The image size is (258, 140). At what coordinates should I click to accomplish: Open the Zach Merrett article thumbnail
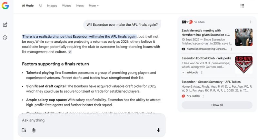pos(243,37)
